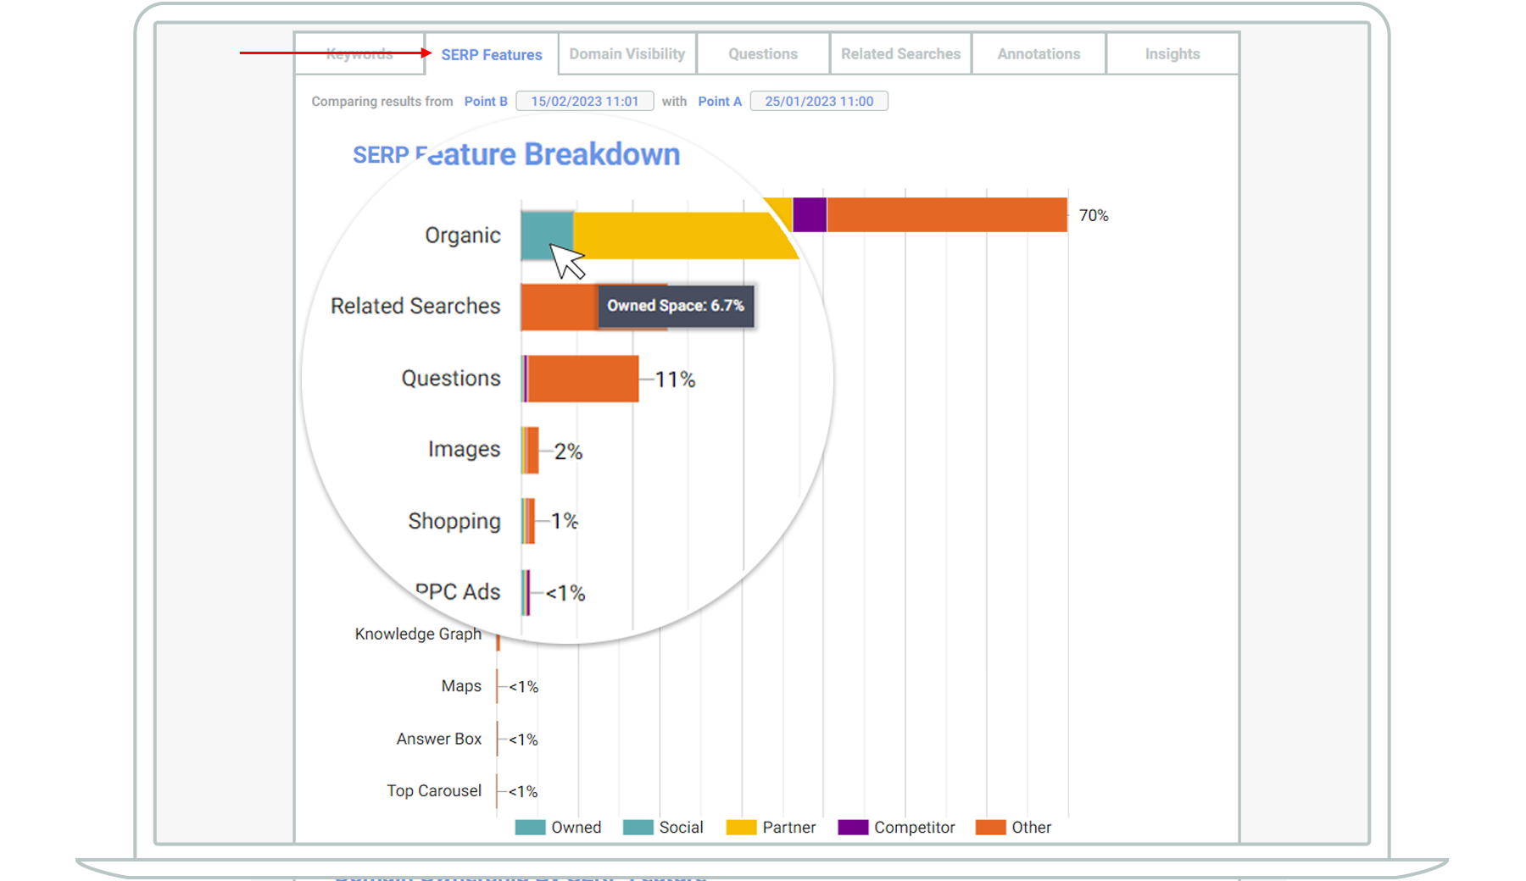This screenshot has height=881, width=1526.
Task: Toggle the Competitor legend swatch
Action: [x=854, y=828]
